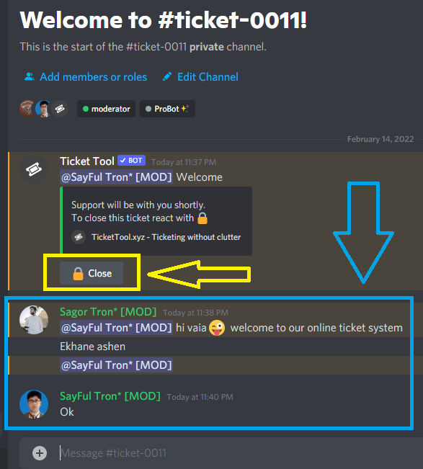Screen dimensions: 423x469
Task: Click the first member avatar in header row
Action: 27,109
